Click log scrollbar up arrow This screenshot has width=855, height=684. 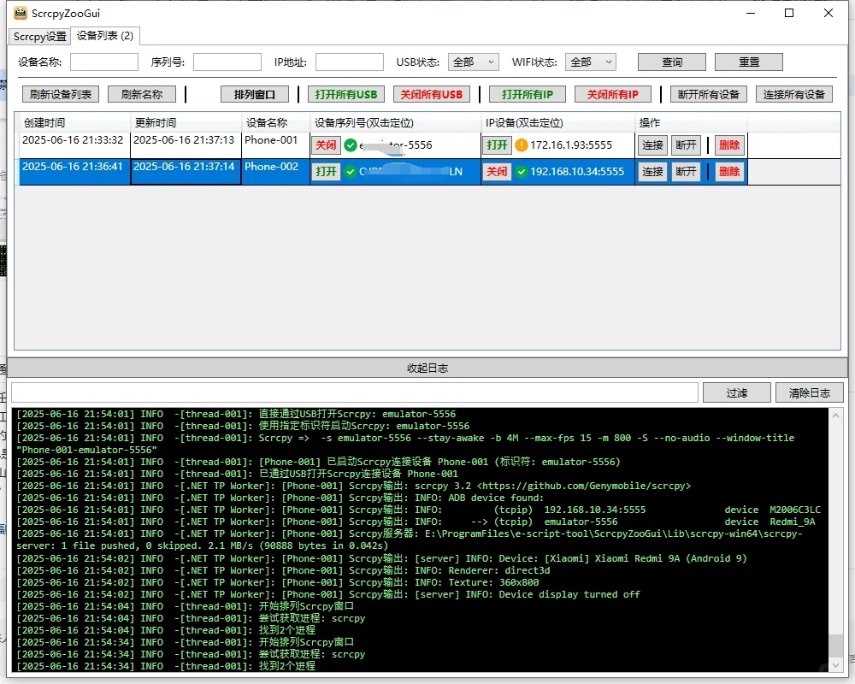coord(836,416)
